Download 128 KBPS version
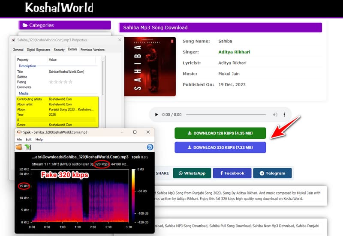343x236 pixels. (220, 133)
